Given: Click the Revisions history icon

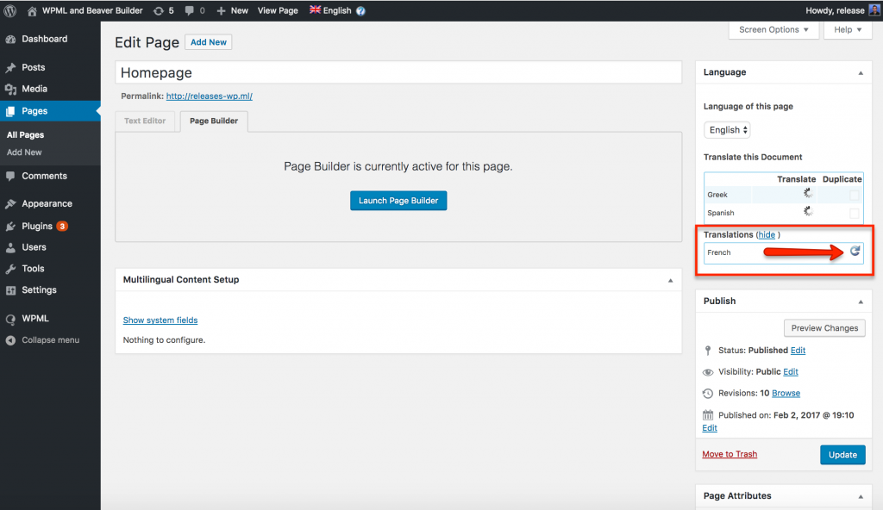Looking at the screenshot, I should tap(708, 394).
